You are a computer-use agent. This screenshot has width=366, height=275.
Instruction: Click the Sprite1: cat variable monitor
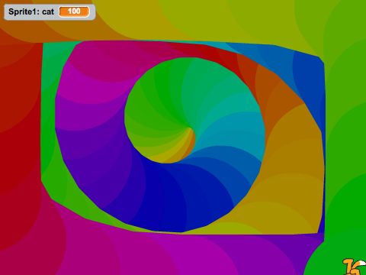50,11
